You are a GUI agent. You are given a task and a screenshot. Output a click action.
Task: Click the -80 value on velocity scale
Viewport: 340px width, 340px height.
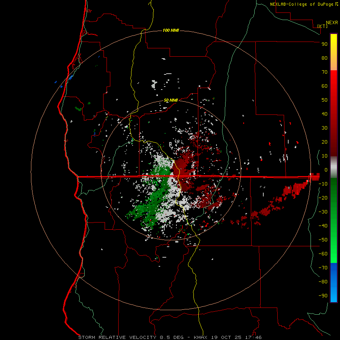(x=323, y=282)
